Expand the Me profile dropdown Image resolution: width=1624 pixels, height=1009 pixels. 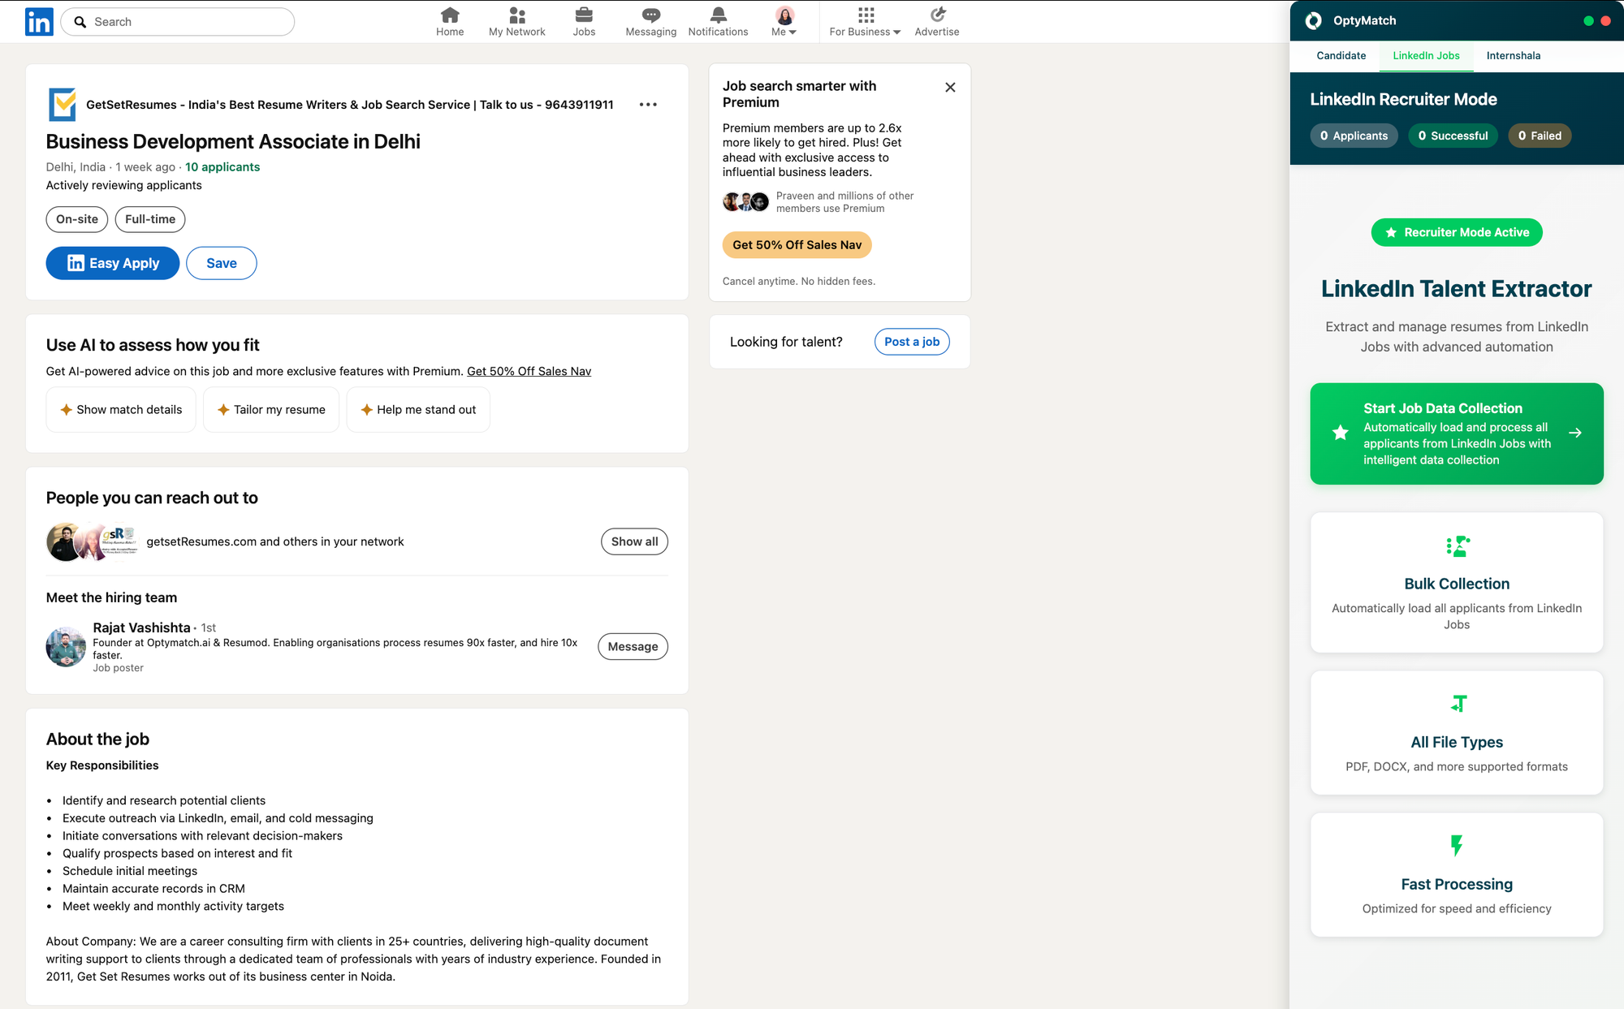784,22
